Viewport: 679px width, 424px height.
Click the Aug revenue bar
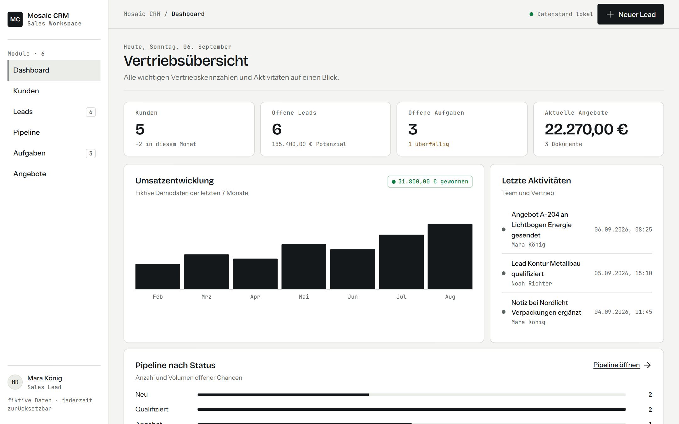450,257
